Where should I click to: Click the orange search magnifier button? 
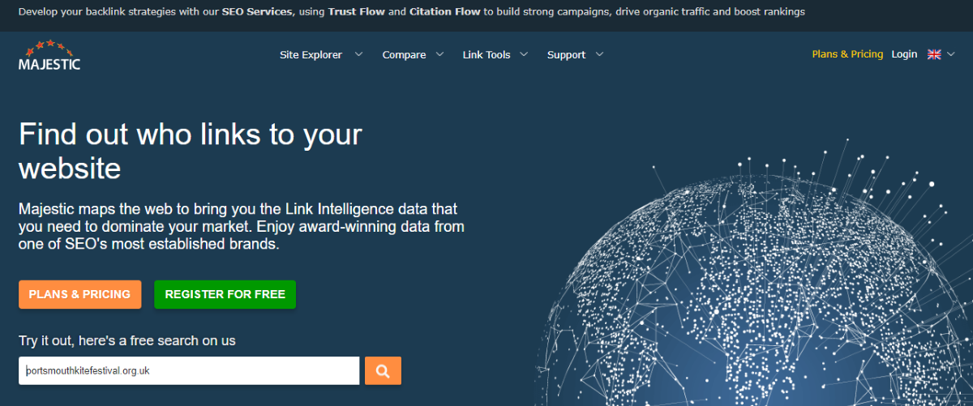383,371
